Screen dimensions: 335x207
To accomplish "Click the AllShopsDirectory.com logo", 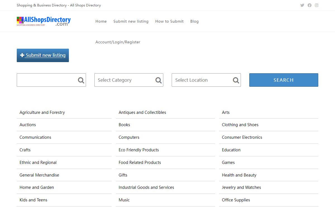I will tap(44, 21).
